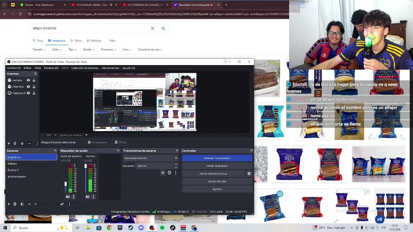The width and height of the screenshot is (413, 232).
Task: Expand the Tipo image filter
Action: coord(72,50)
